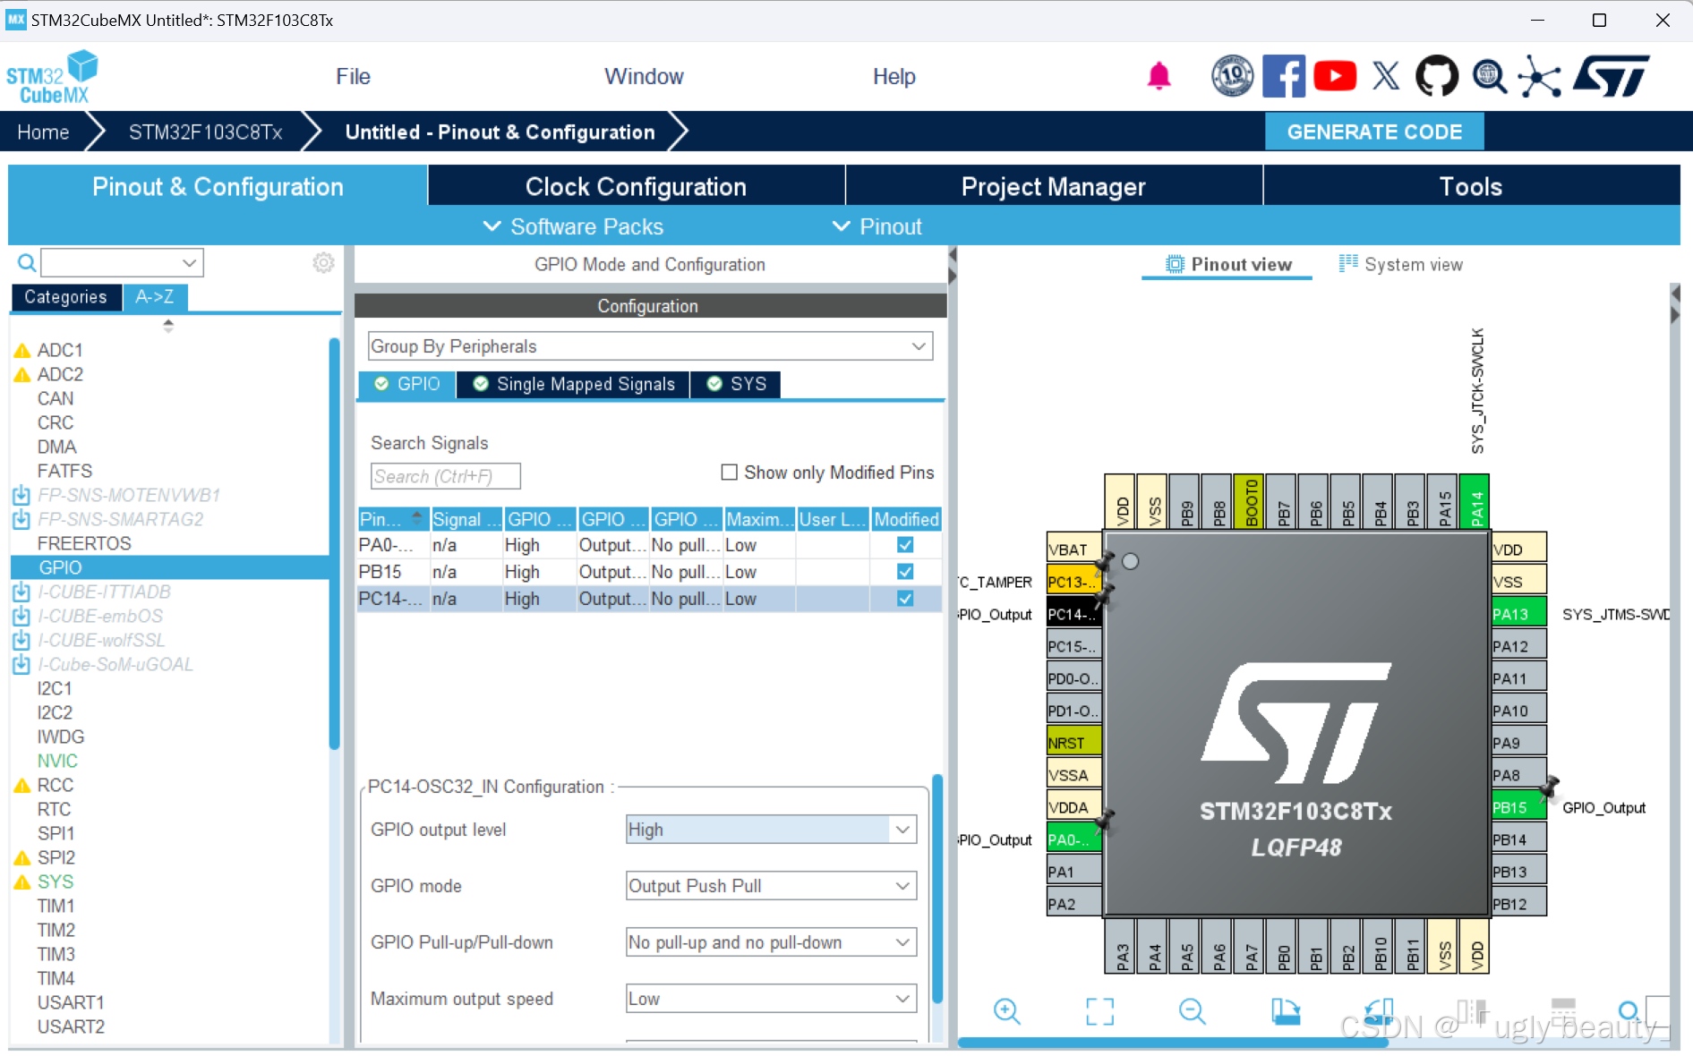Sort by the Pin name column header
The width and height of the screenshot is (1693, 1056).
coord(392,519)
